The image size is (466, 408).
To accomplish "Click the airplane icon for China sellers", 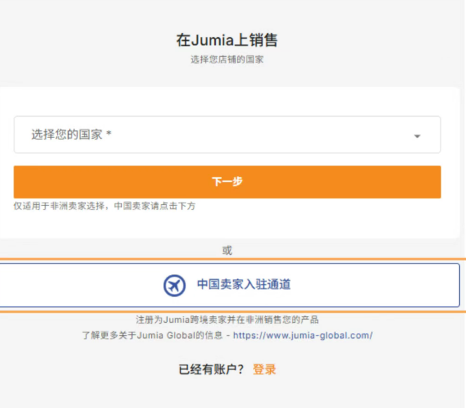I will coord(175,285).
